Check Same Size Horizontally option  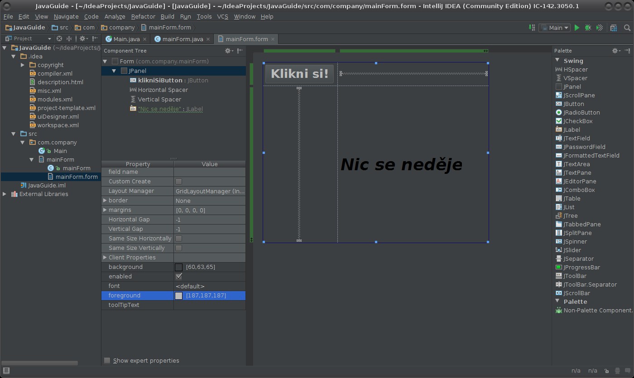click(178, 239)
